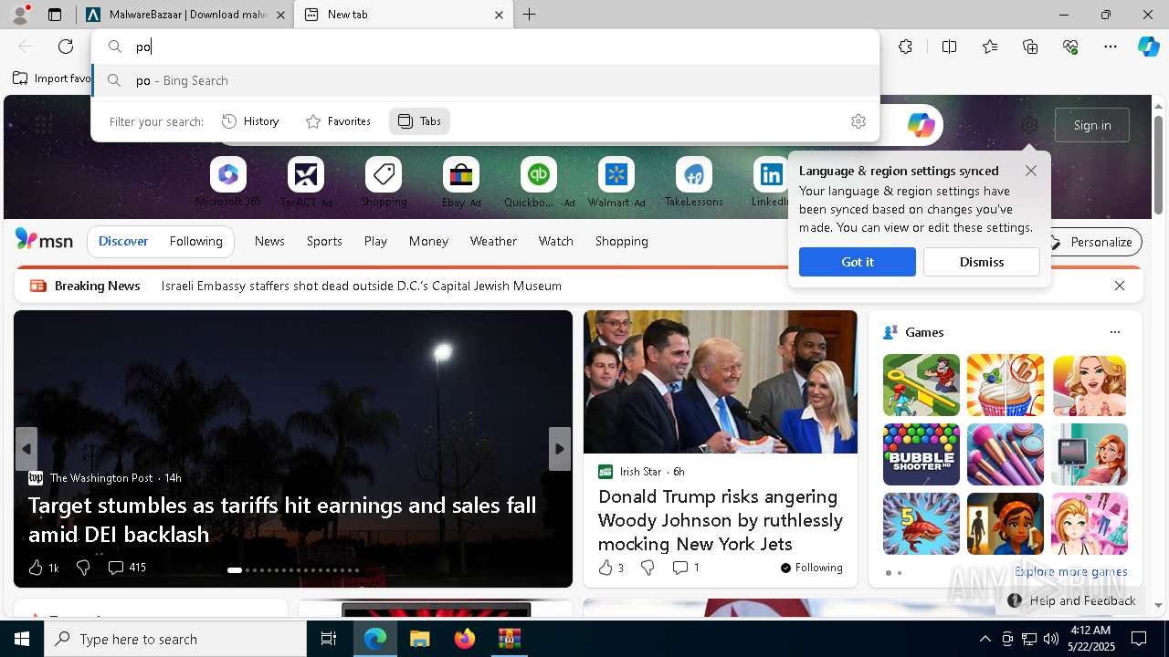
Task: Open Microsoft 365 quick link
Action: pyautogui.click(x=228, y=182)
